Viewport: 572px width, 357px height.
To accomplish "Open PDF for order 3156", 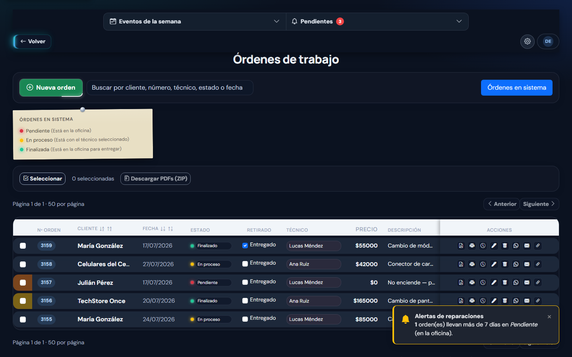I will tap(461, 301).
